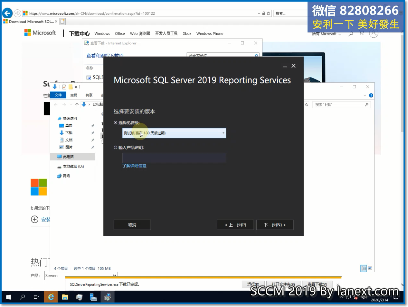408x307 pixels.
Task: Open Xbox menu on Microsoft site
Action: (x=187, y=33)
